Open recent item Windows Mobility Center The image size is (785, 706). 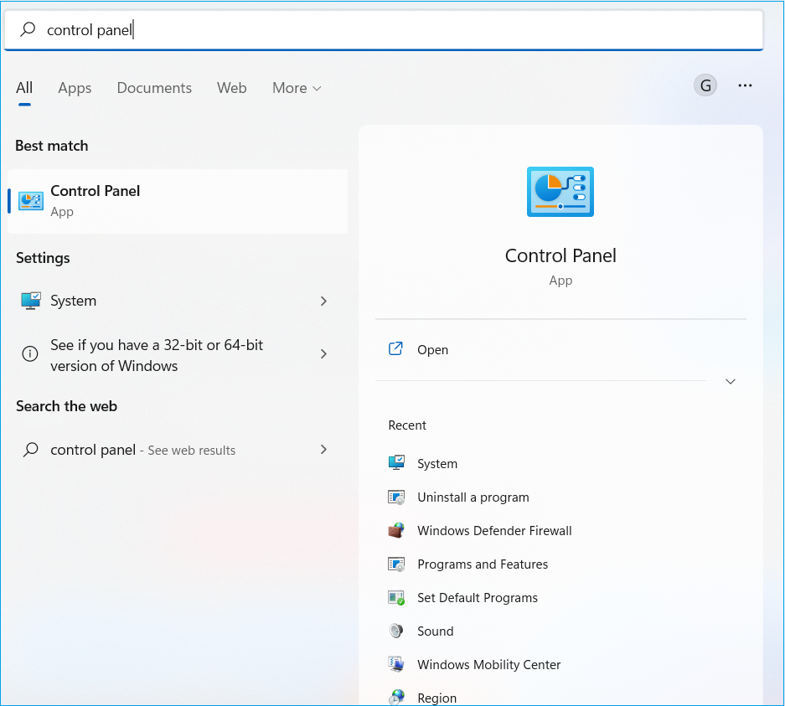point(560,664)
